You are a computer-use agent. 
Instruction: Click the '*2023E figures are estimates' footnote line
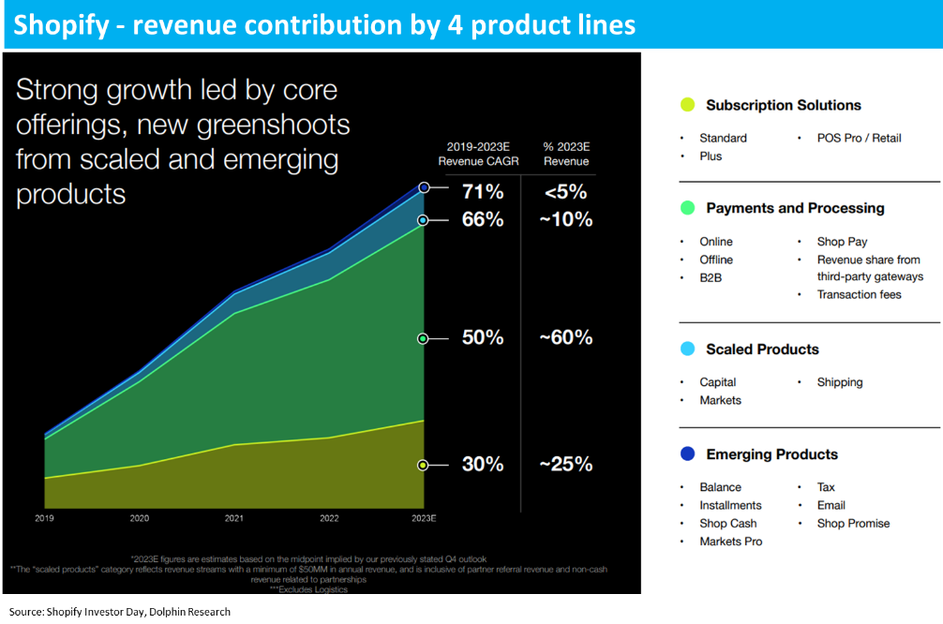click(308, 559)
